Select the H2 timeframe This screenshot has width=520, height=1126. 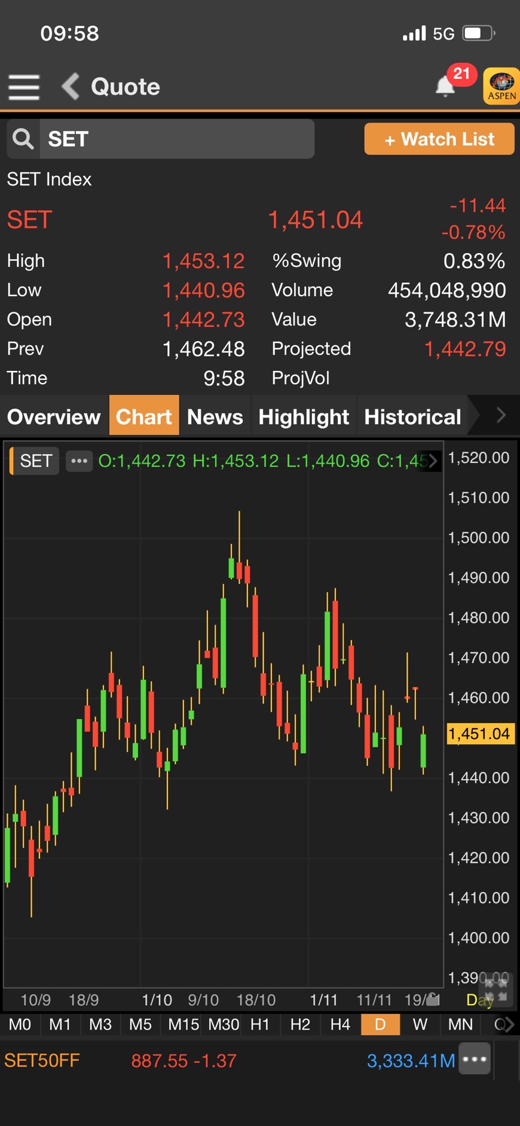tap(300, 1024)
